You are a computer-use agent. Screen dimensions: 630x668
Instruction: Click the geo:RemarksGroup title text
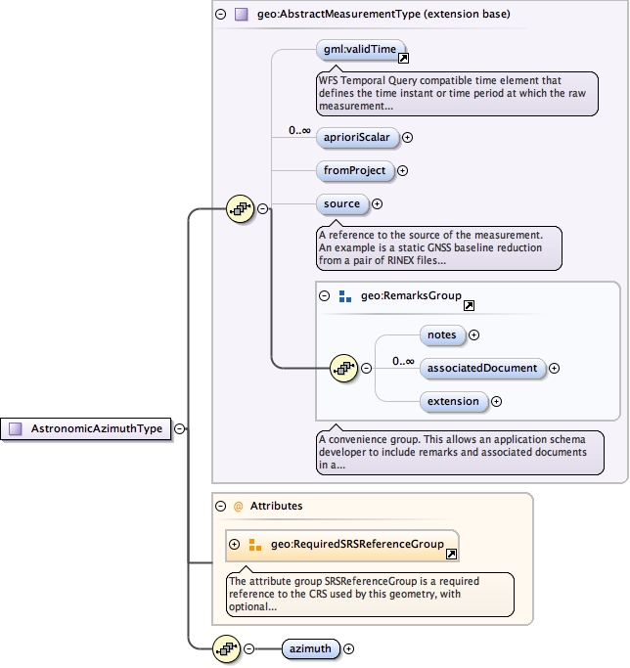click(411, 295)
